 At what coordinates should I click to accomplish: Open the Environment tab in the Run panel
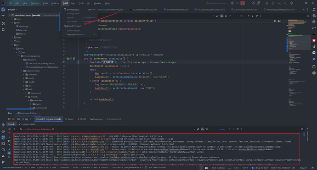tap(113, 119)
